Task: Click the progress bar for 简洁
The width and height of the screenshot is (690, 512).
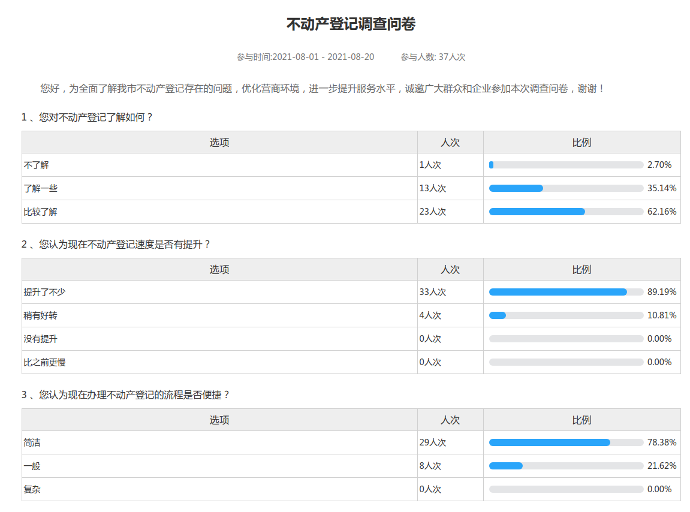Action: [x=566, y=442]
